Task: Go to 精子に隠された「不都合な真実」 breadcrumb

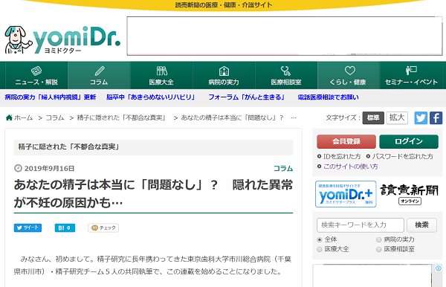Action: pyautogui.click(x=121, y=117)
